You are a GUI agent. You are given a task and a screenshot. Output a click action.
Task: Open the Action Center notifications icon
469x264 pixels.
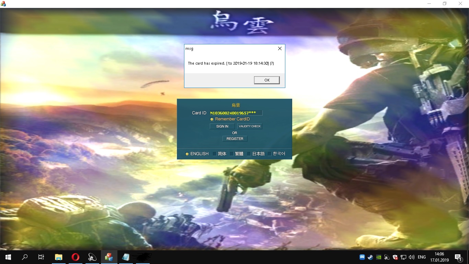[458, 257]
